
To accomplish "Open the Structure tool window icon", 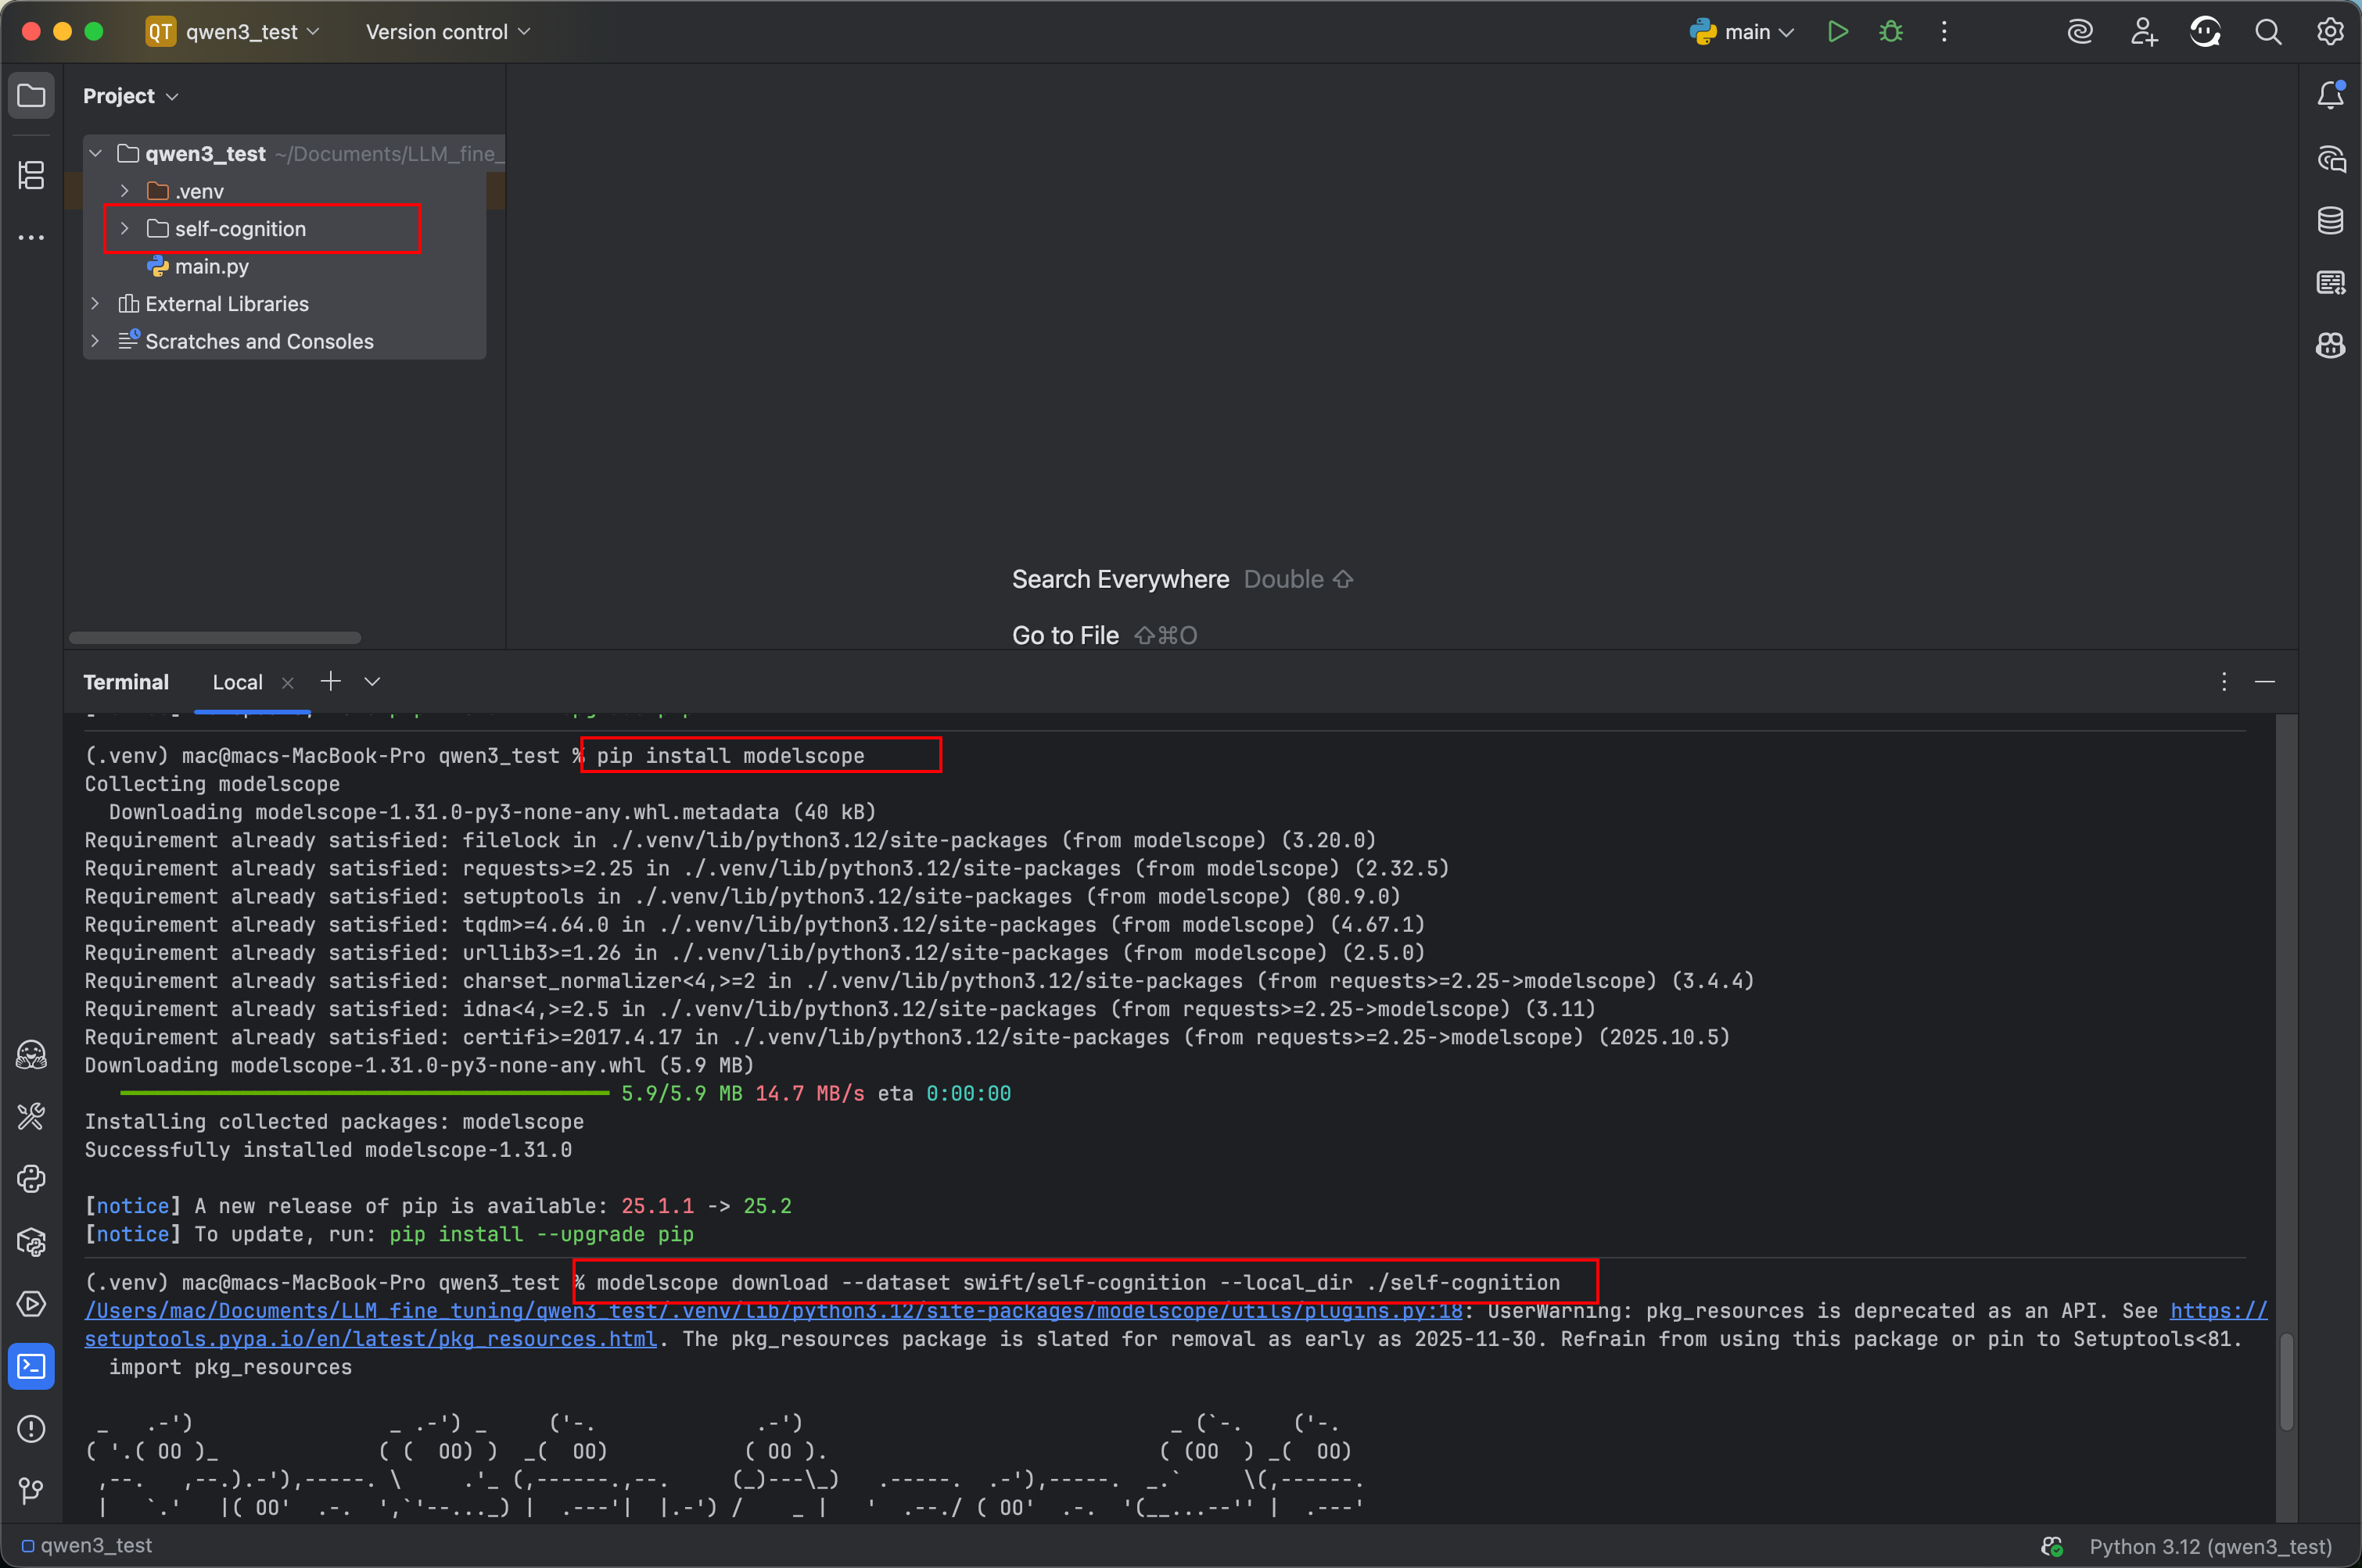I will [31, 175].
